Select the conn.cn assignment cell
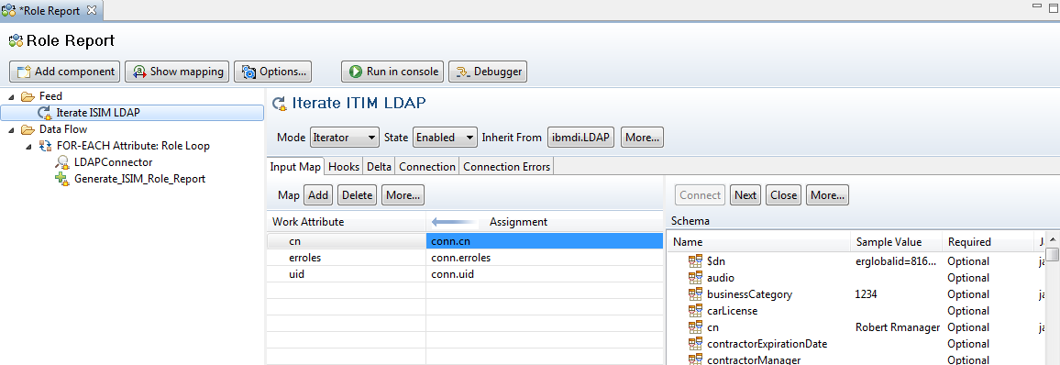This screenshot has height=365, width=1060. (544, 240)
